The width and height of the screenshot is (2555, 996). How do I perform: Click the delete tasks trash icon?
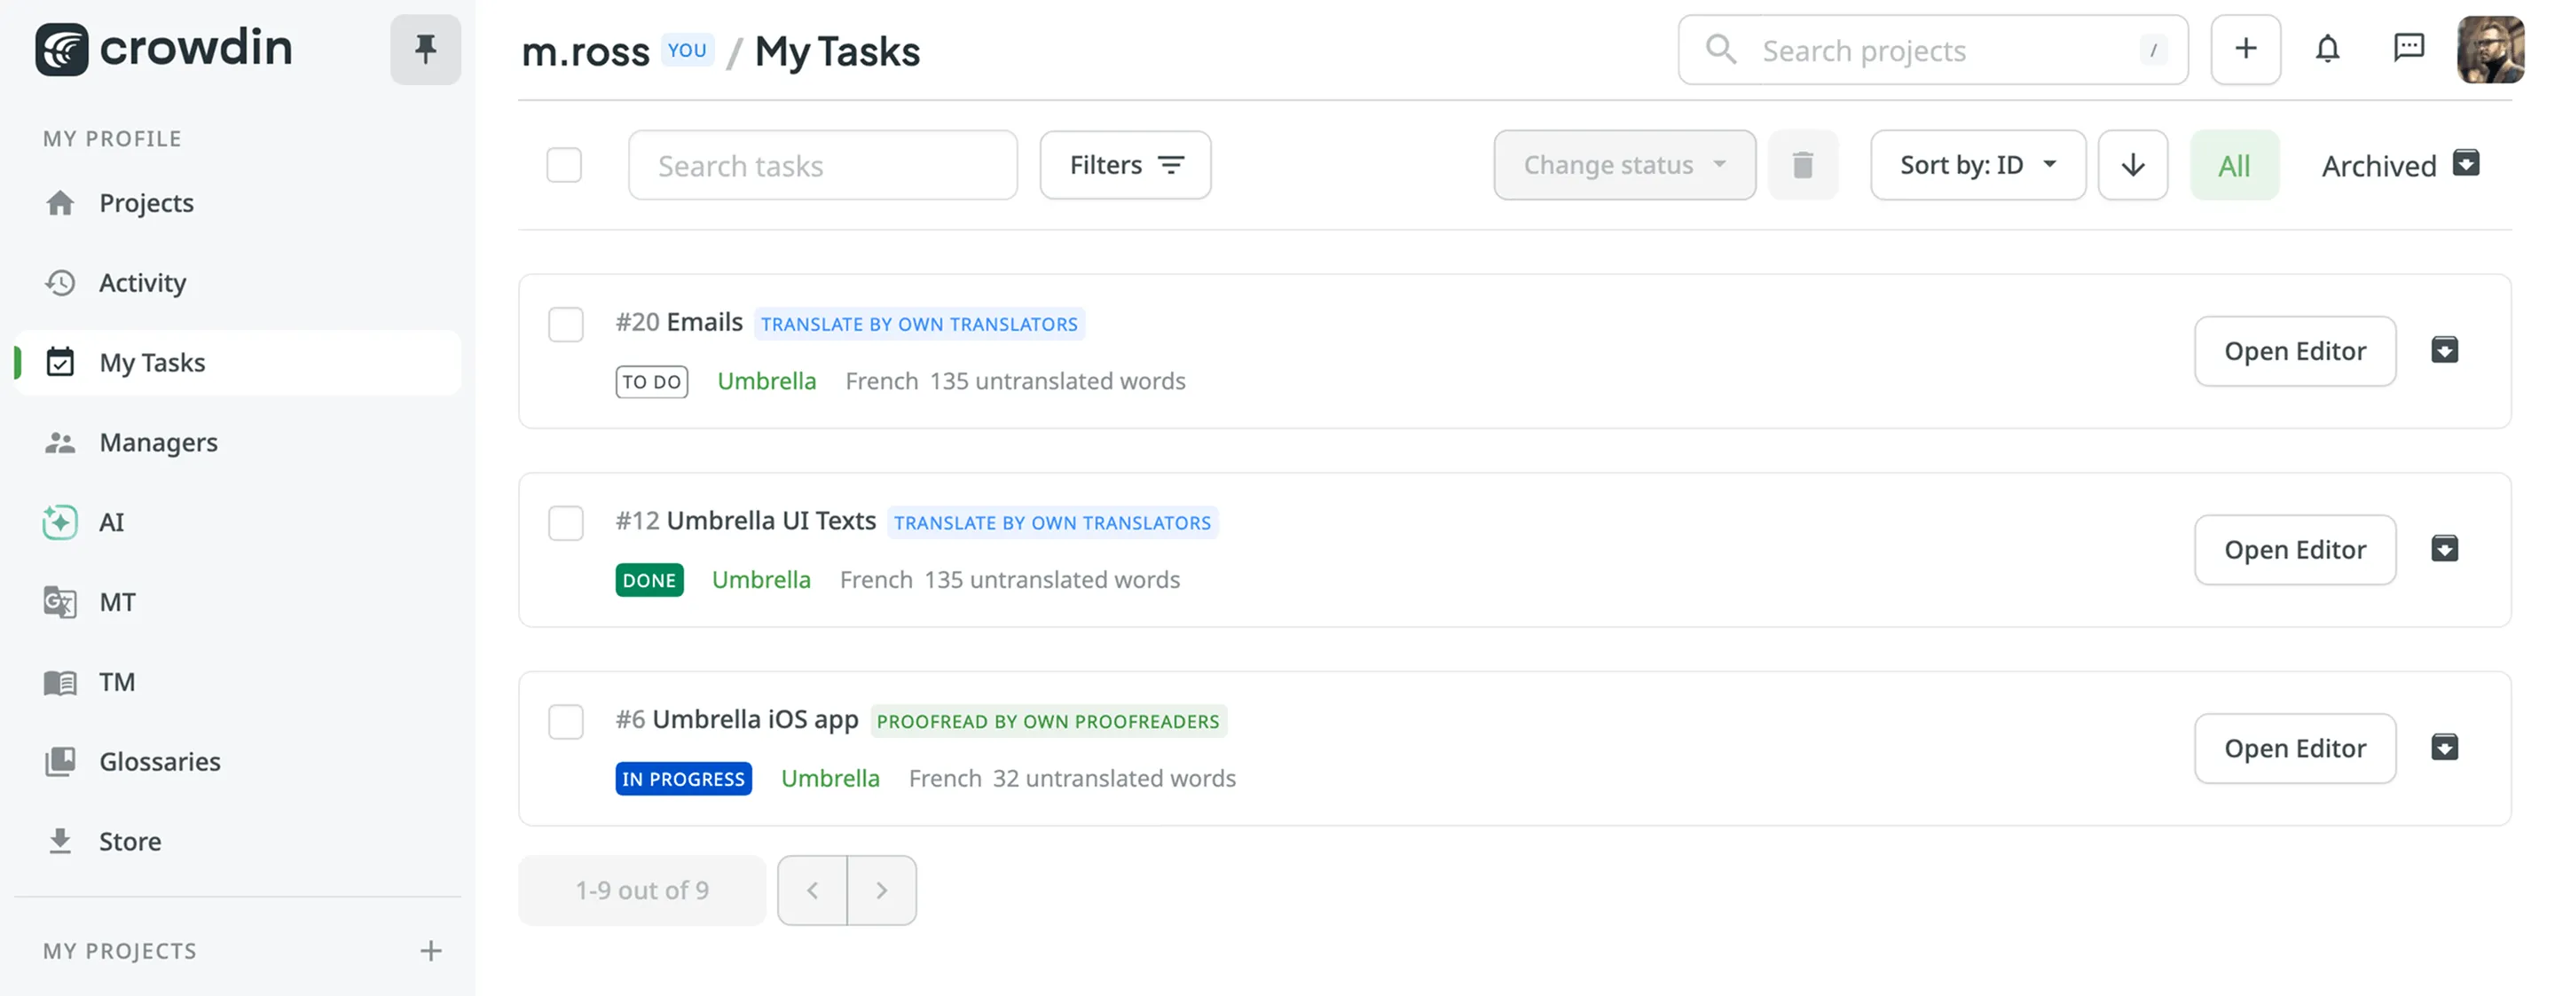[x=1804, y=165]
